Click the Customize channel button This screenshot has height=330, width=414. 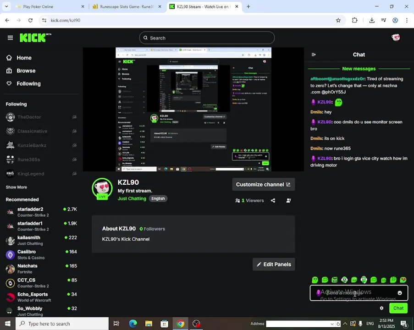pos(263,185)
